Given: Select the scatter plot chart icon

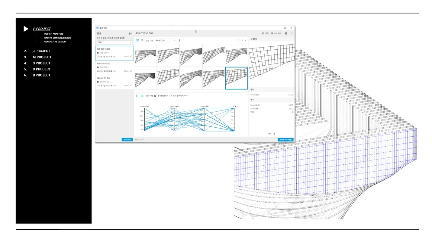Looking at the screenshot, I should pos(137,96).
